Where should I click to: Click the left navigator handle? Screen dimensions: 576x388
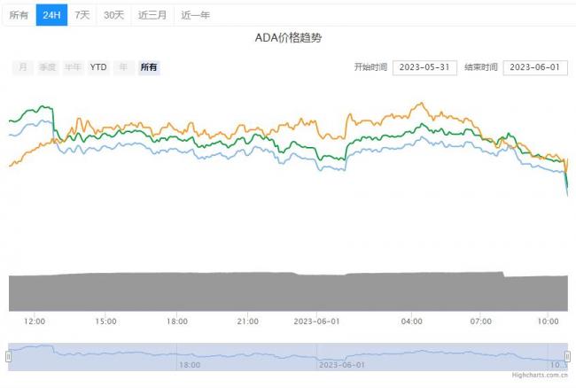[x=8, y=356]
